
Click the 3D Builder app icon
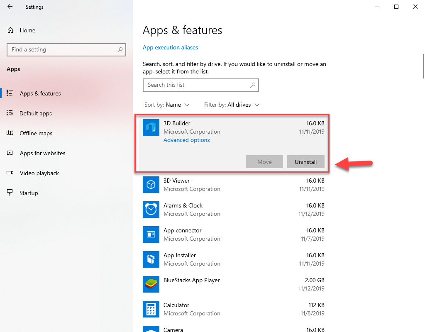(x=151, y=127)
